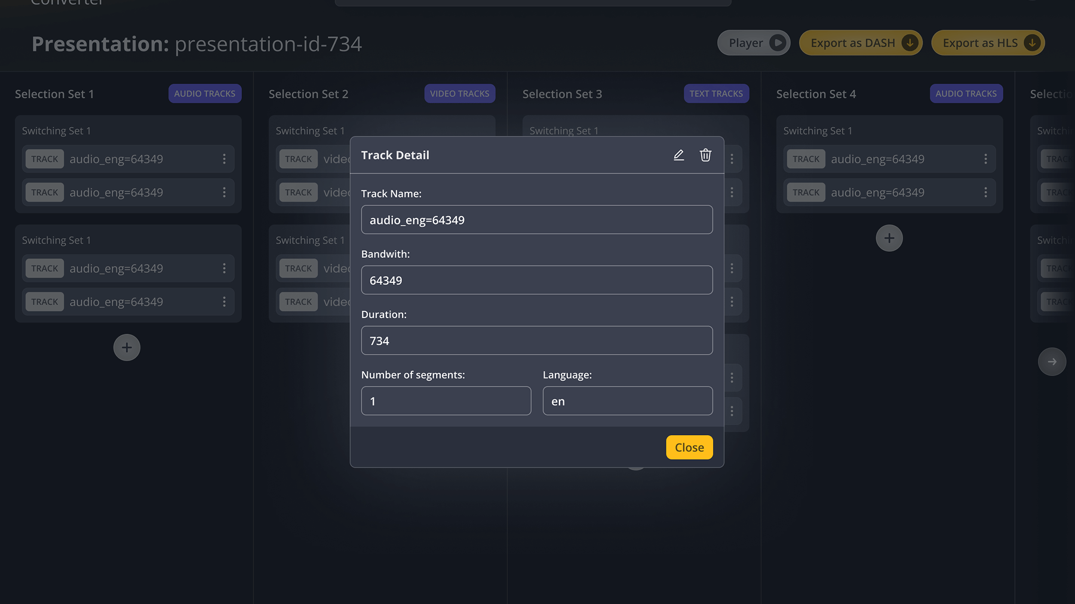Click the edit pencil icon in Track Detail
Image resolution: width=1075 pixels, height=604 pixels.
(678, 155)
